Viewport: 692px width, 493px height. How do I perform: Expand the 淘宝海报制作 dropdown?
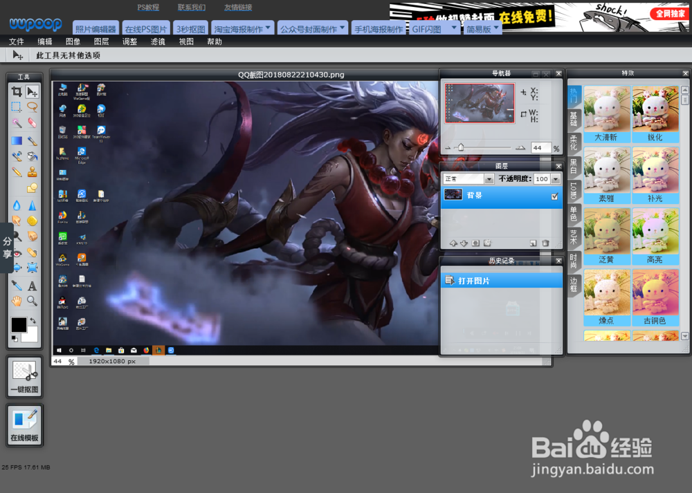(x=268, y=28)
